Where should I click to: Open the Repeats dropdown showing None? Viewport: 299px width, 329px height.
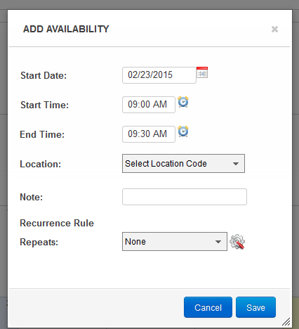click(175, 242)
